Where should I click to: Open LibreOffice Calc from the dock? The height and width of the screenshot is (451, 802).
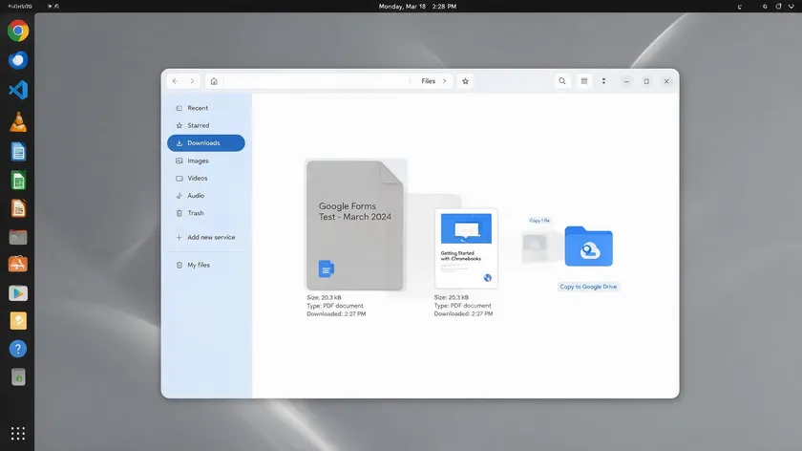coord(18,181)
